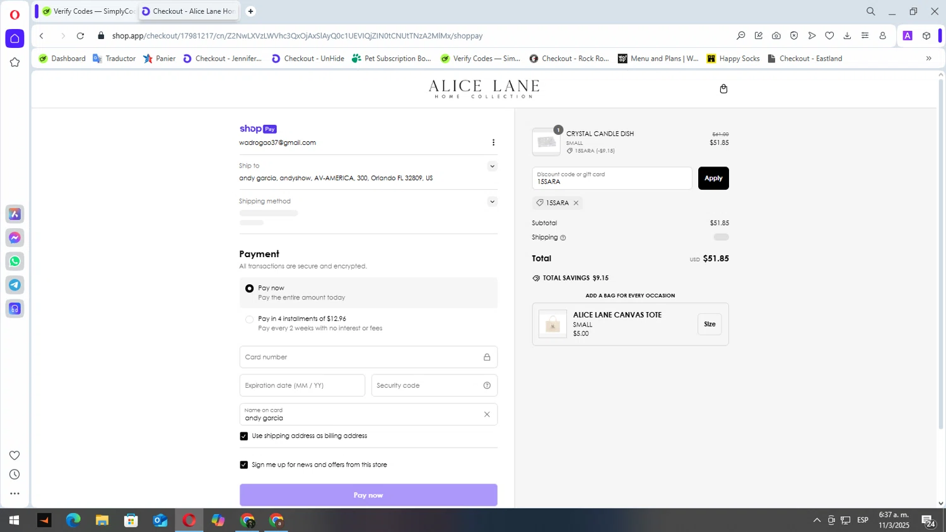Image resolution: width=946 pixels, height=532 pixels.
Task: Open the Traductor bookmark
Action: tap(114, 59)
